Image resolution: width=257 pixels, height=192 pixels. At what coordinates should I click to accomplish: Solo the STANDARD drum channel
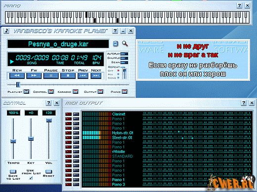click(76, 156)
